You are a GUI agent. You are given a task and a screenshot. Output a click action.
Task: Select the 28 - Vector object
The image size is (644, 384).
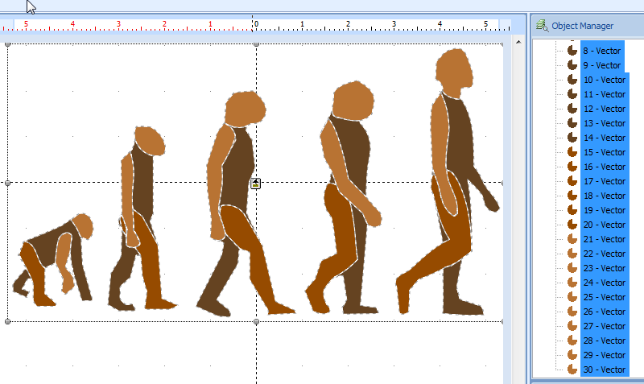(x=604, y=341)
